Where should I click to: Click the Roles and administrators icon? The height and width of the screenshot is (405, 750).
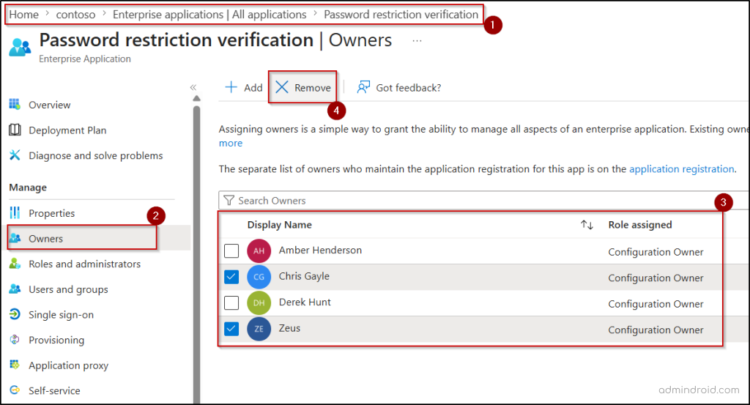pos(15,263)
